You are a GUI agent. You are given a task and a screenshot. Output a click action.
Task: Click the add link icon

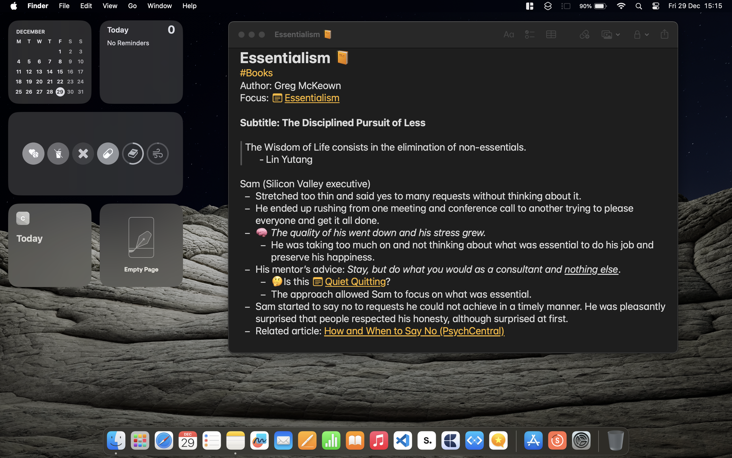point(584,35)
